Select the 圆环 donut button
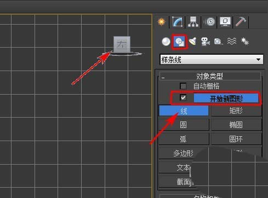 [x=236, y=139]
